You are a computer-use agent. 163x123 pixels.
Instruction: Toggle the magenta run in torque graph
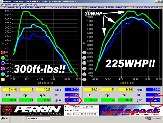point(3,69)
